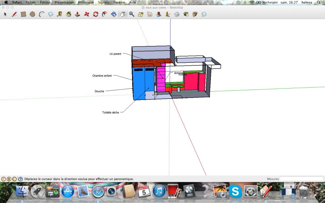
Task: Click the 'sam. 16:27' clock
Action: coord(289,3)
